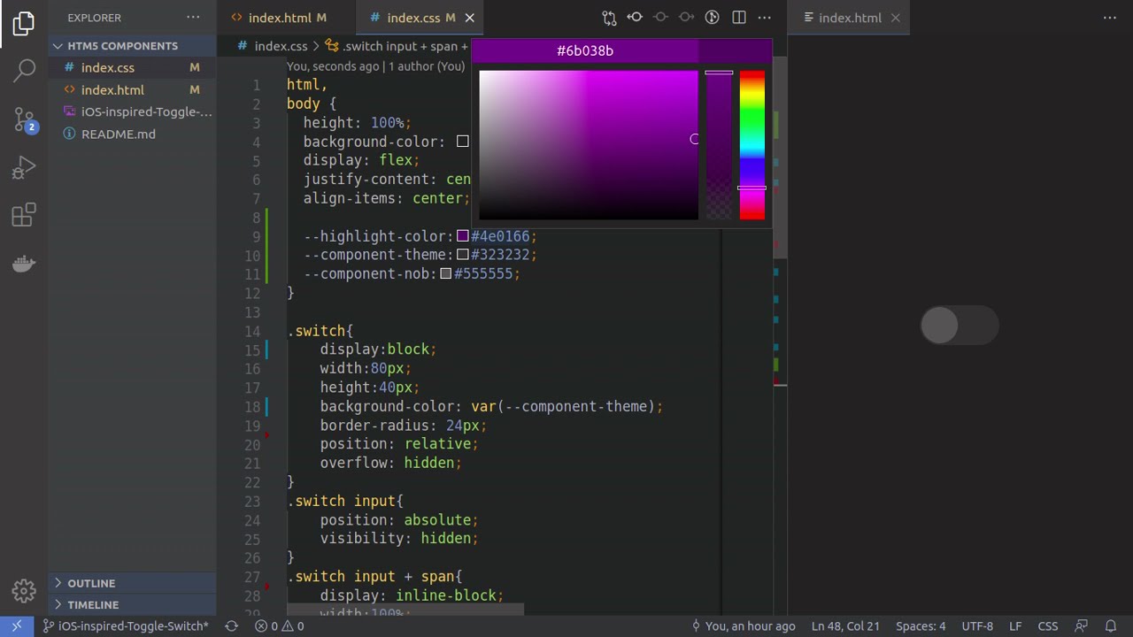
Task: Open index.html from the Explorer tree
Action: [x=133, y=89]
